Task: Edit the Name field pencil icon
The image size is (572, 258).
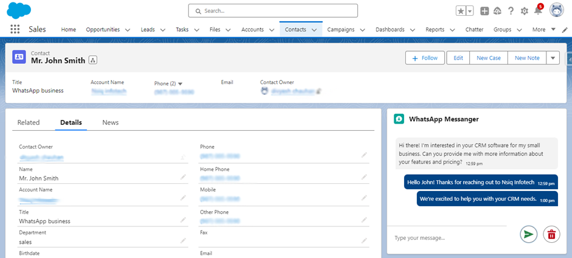Action: [x=183, y=177]
